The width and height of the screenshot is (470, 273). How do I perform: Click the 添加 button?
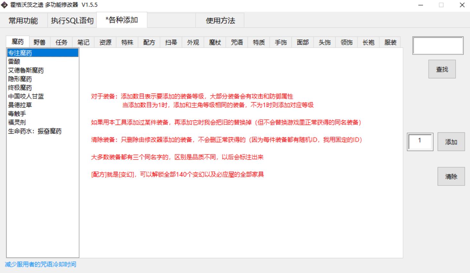click(x=451, y=142)
